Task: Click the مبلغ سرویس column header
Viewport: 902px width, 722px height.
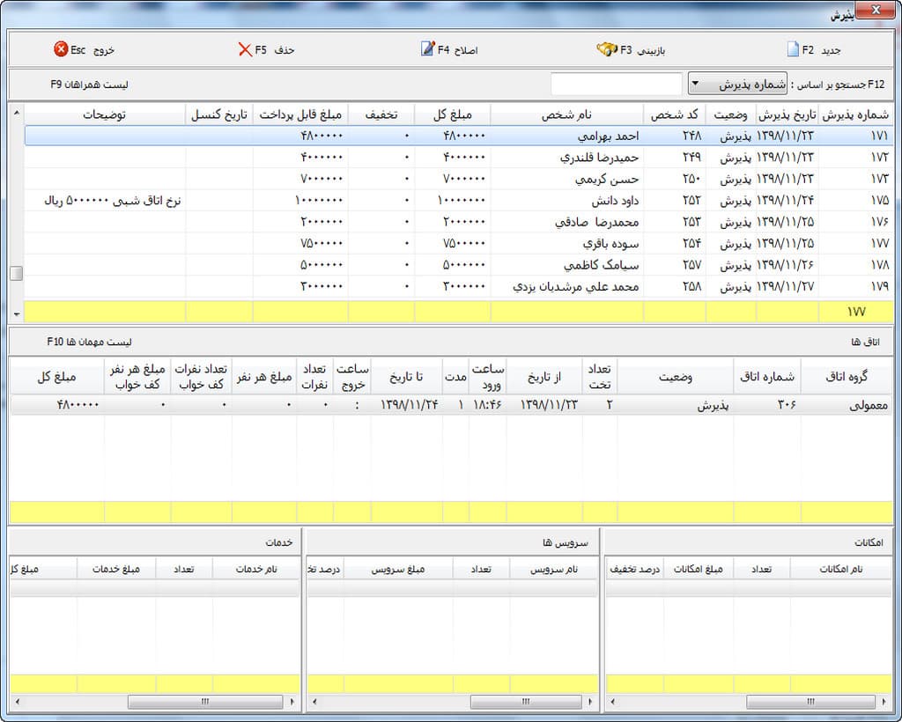Action: [398, 569]
